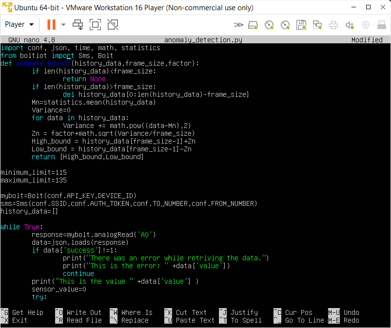Enter full screen mode
391x328 pixels.
[95, 24]
